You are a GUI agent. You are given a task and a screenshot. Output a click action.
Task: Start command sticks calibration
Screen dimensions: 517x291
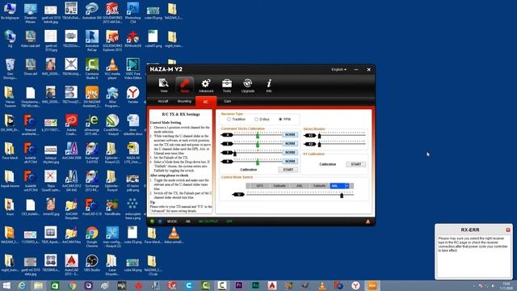(x=288, y=170)
